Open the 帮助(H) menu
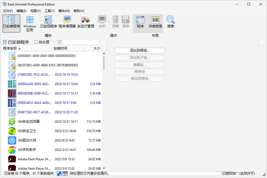Image resolution: width=267 pixels, height=178 pixels. 79,11
